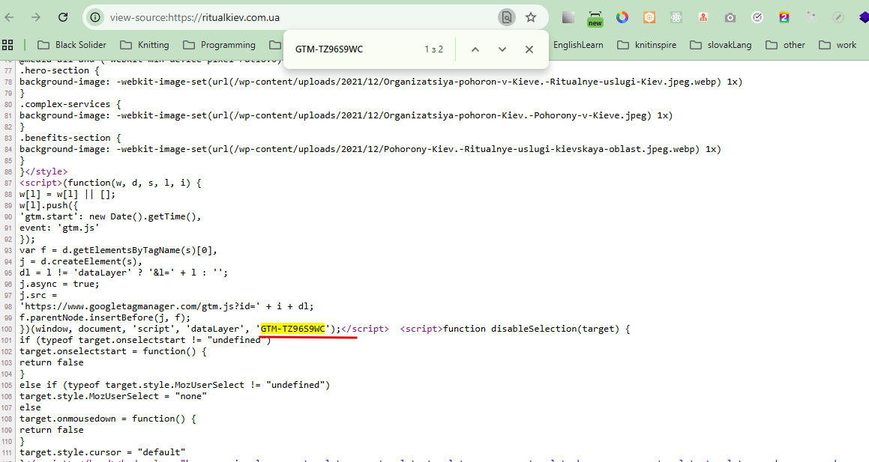Open Knitting bookmark folder

tap(145, 45)
